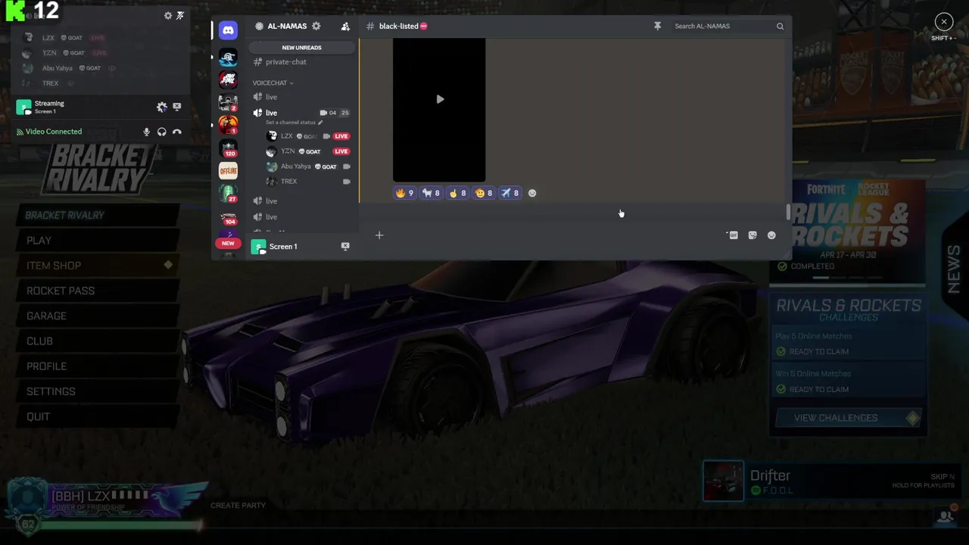
Task: Unpin the overlay voice widget
Action: click(180, 15)
